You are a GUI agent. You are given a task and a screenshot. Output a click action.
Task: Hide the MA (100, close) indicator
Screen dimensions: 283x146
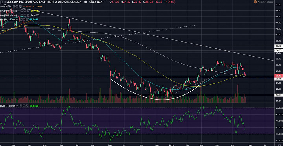22,11
